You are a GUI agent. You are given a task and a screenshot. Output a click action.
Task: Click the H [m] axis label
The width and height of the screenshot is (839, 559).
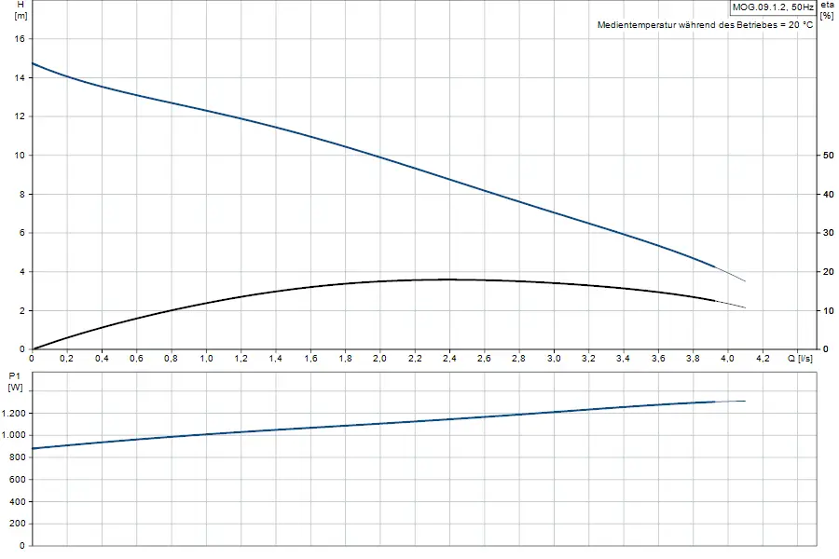(x=21, y=10)
